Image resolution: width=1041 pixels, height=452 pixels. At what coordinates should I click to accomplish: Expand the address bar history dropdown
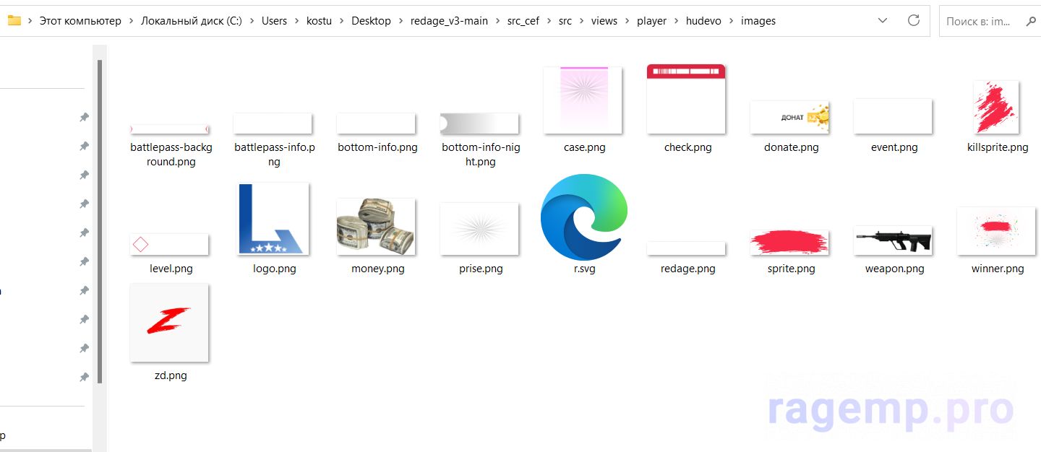pos(883,21)
